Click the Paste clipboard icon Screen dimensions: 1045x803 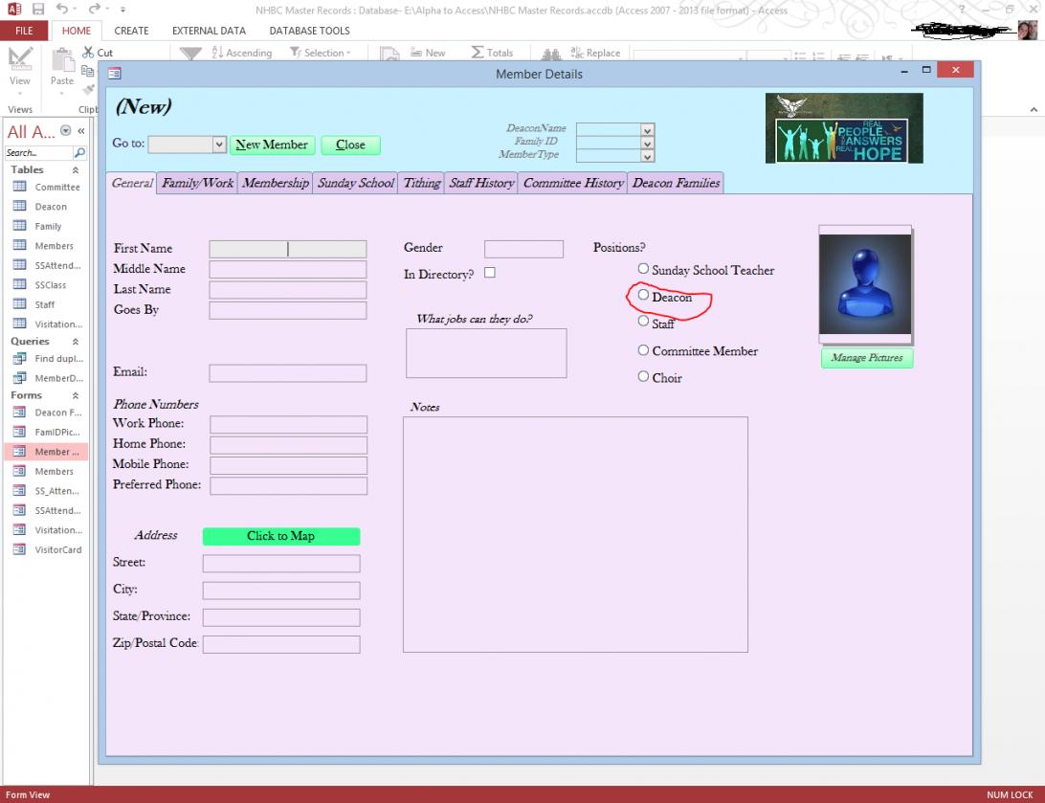(x=62, y=60)
